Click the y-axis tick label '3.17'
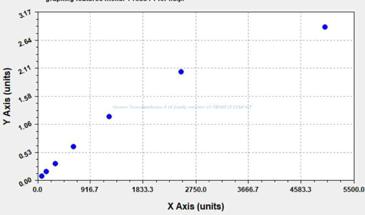Screen dimensions: 365x215 tap(25, 14)
